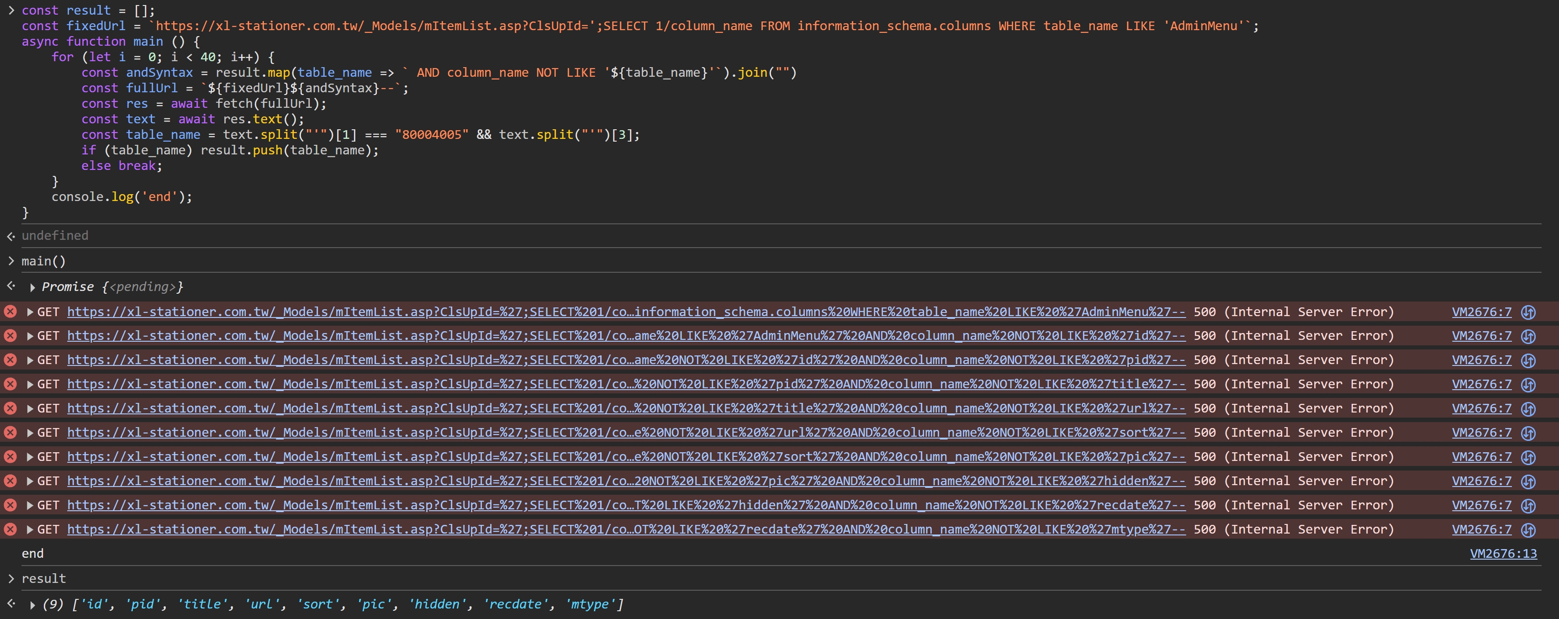Click the network reveal icon on the %27pid%27-- row
The width and height of the screenshot is (1559, 619).
(1528, 360)
